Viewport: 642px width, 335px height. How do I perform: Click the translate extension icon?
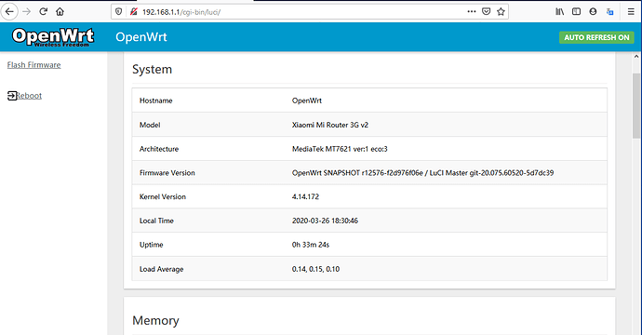[x=609, y=11]
